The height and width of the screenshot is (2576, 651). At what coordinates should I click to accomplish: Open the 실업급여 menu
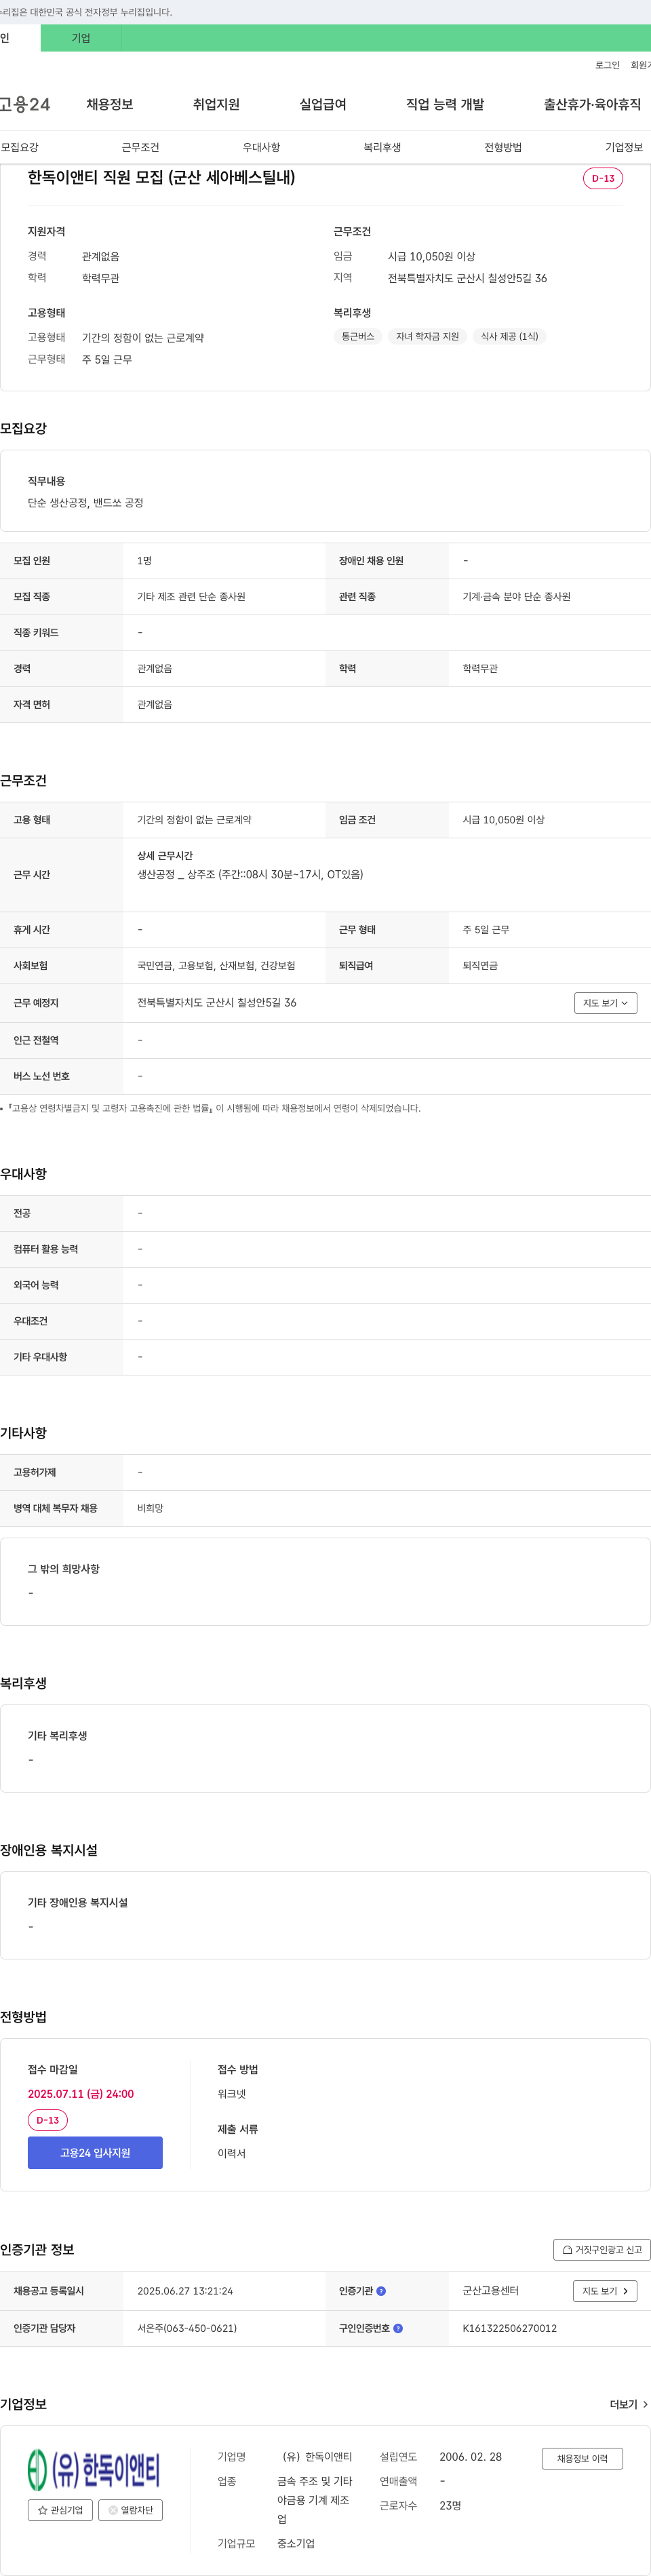click(x=323, y=104)
